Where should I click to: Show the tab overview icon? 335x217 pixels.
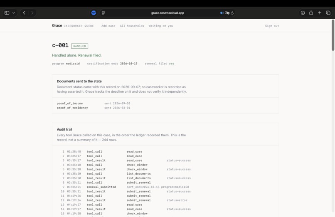(x=328, y=13)
